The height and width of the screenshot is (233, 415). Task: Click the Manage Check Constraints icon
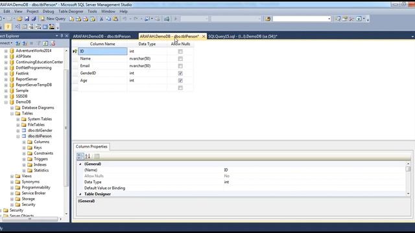click(x=45, y=27)
